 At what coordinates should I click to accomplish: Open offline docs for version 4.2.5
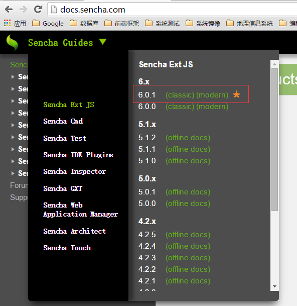click(188, 235)
